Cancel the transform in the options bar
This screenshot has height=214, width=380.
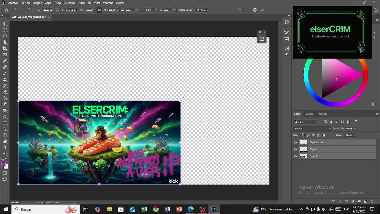click(x=255, y=10)
